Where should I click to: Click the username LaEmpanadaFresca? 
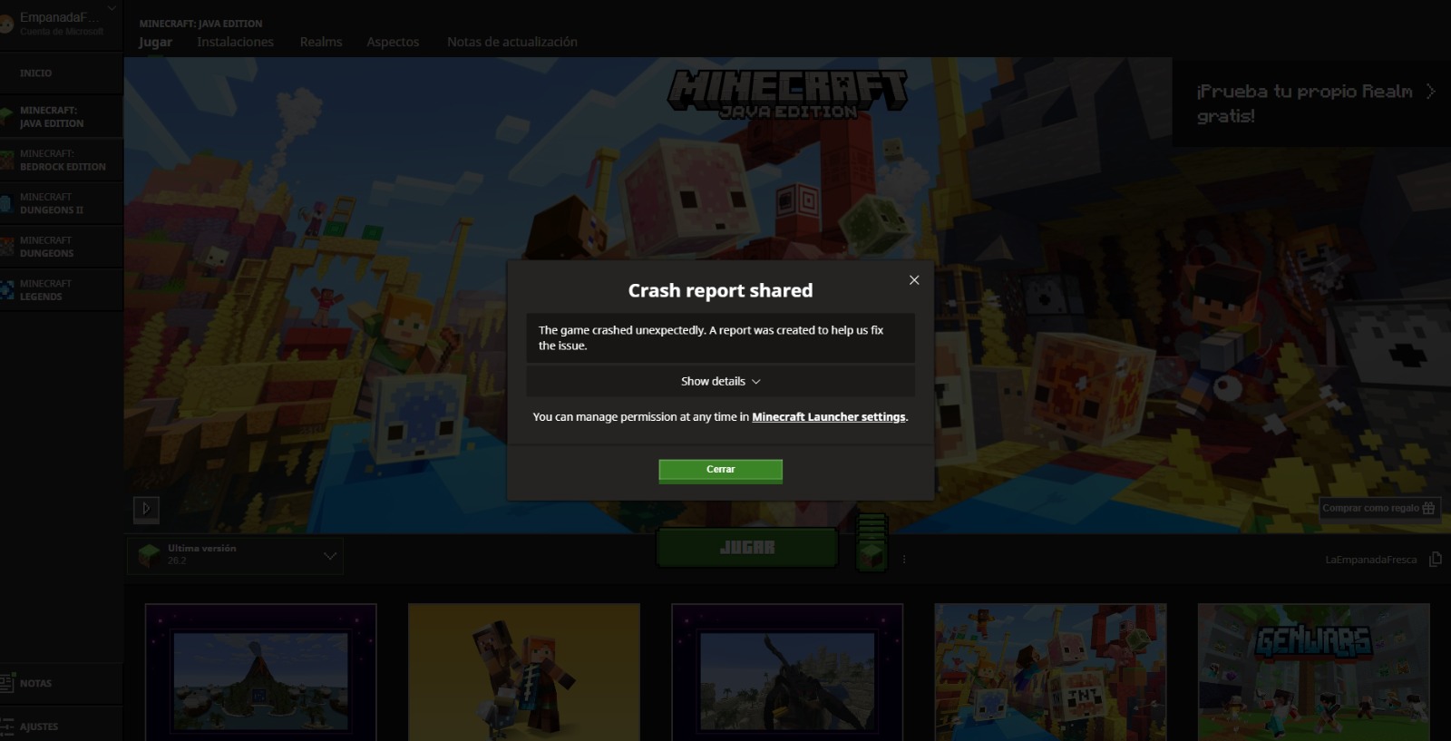click(x=1370, y=560)
